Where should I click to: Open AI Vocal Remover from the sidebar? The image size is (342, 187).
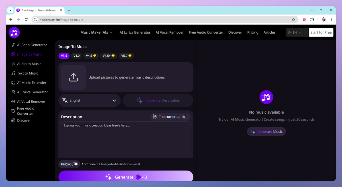31,101
